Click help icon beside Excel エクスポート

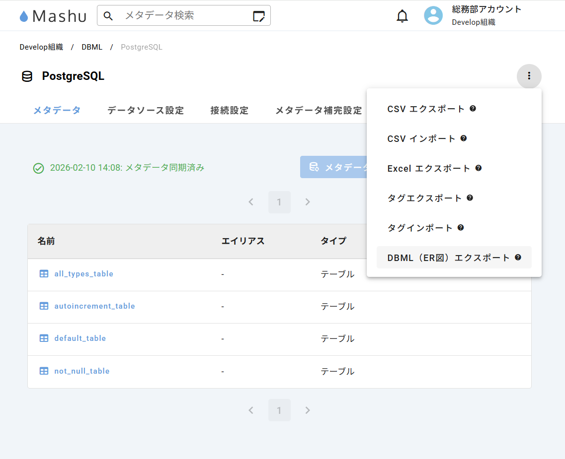[x=479, y=168]
